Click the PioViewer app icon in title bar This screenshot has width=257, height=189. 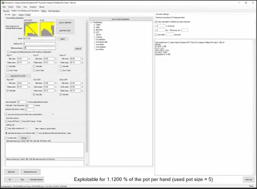click(x=3, y=3)
